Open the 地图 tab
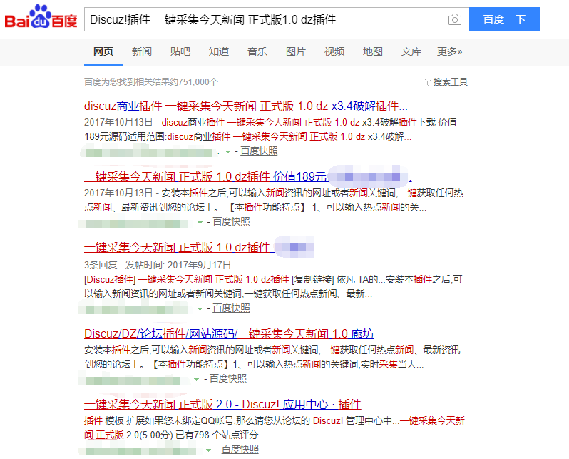The height and width of the screenshot is (459, 569). pyautogui.click(x=373, y=51)
